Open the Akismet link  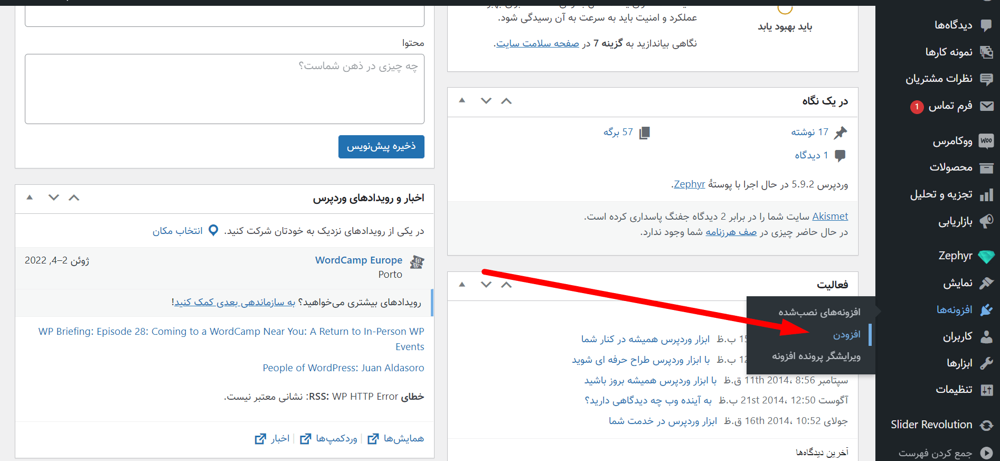tap(830, 216)
